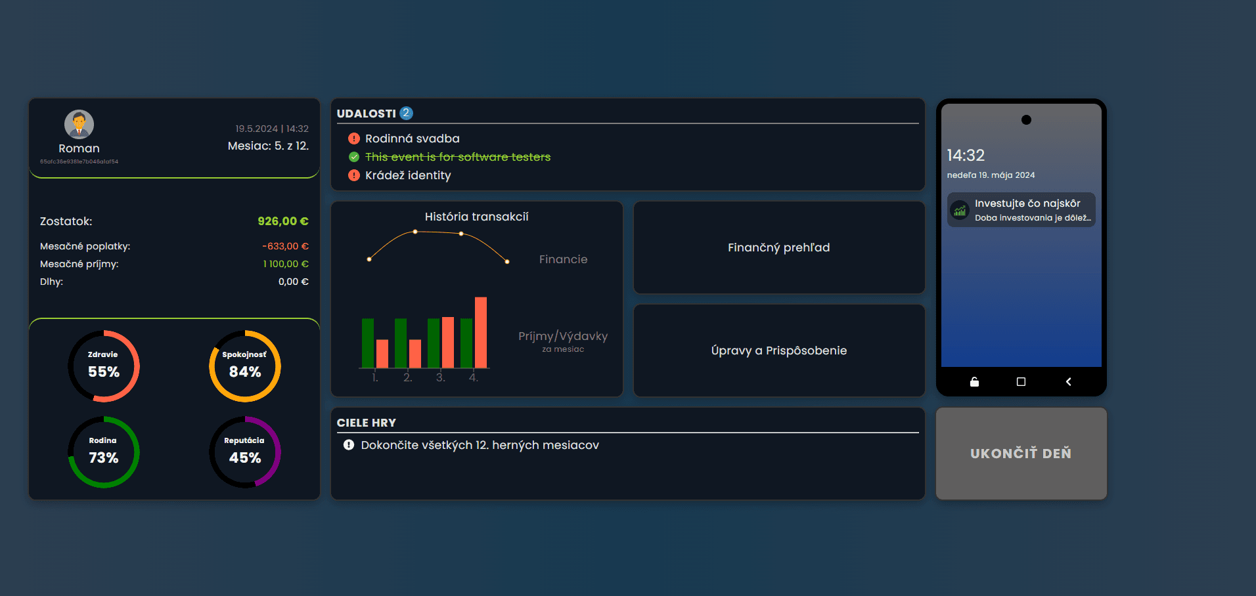Click the Príjmy/Výdavky bar chart
Screen dimensions: 1256x596
(424, 338)
